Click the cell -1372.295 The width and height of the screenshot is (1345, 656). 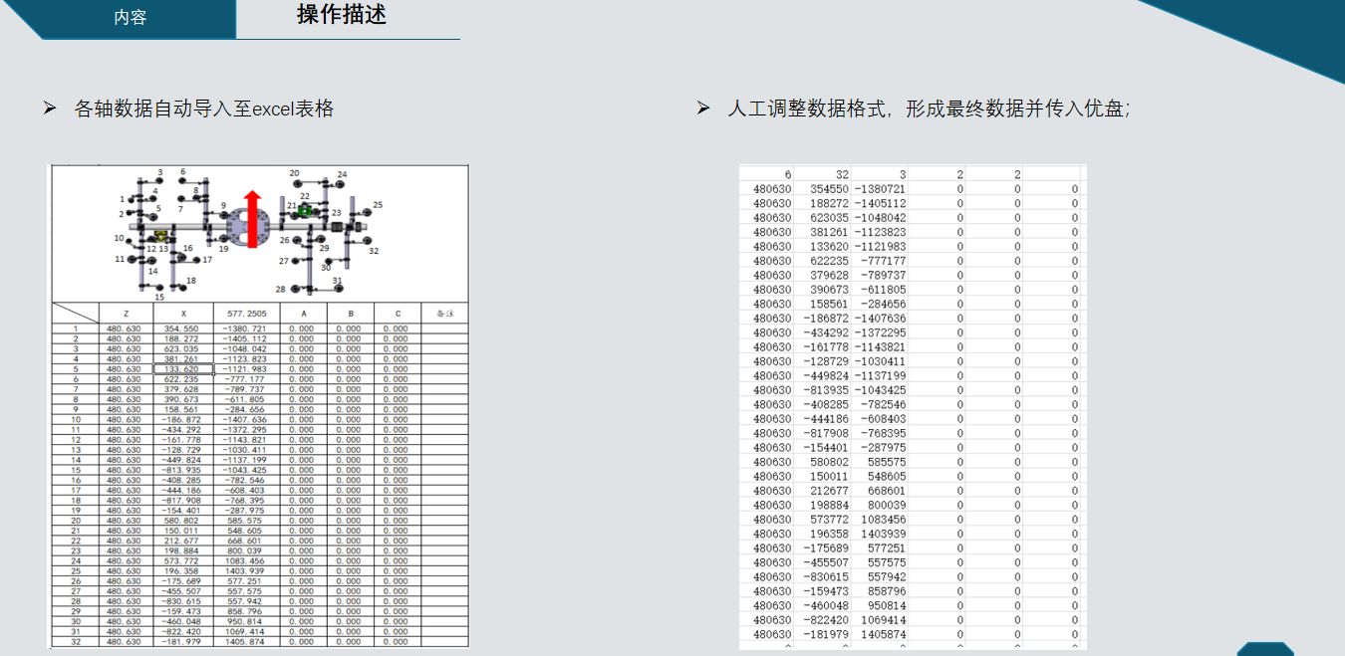tap(246, 430)
